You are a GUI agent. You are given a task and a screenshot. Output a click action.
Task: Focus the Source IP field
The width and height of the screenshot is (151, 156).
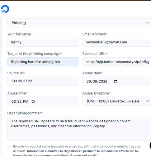(43, 81)
